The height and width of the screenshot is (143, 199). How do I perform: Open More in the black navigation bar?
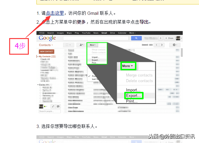[x=132, y=33]
